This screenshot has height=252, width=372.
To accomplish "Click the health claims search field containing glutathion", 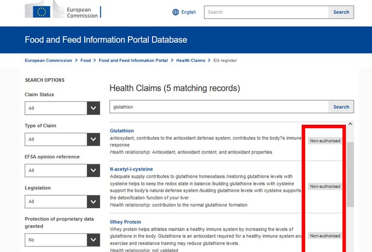I will [219, 107].
